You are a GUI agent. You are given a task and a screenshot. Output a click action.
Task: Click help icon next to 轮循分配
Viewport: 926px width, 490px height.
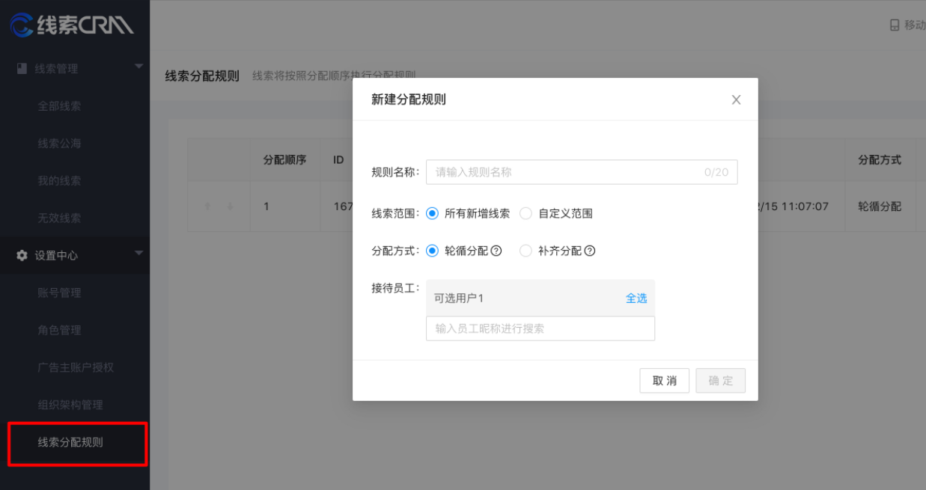[496, 251]
